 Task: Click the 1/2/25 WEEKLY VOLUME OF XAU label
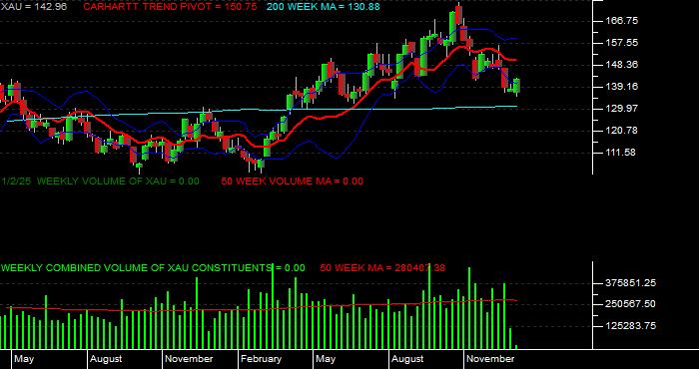tap(100, 182)
